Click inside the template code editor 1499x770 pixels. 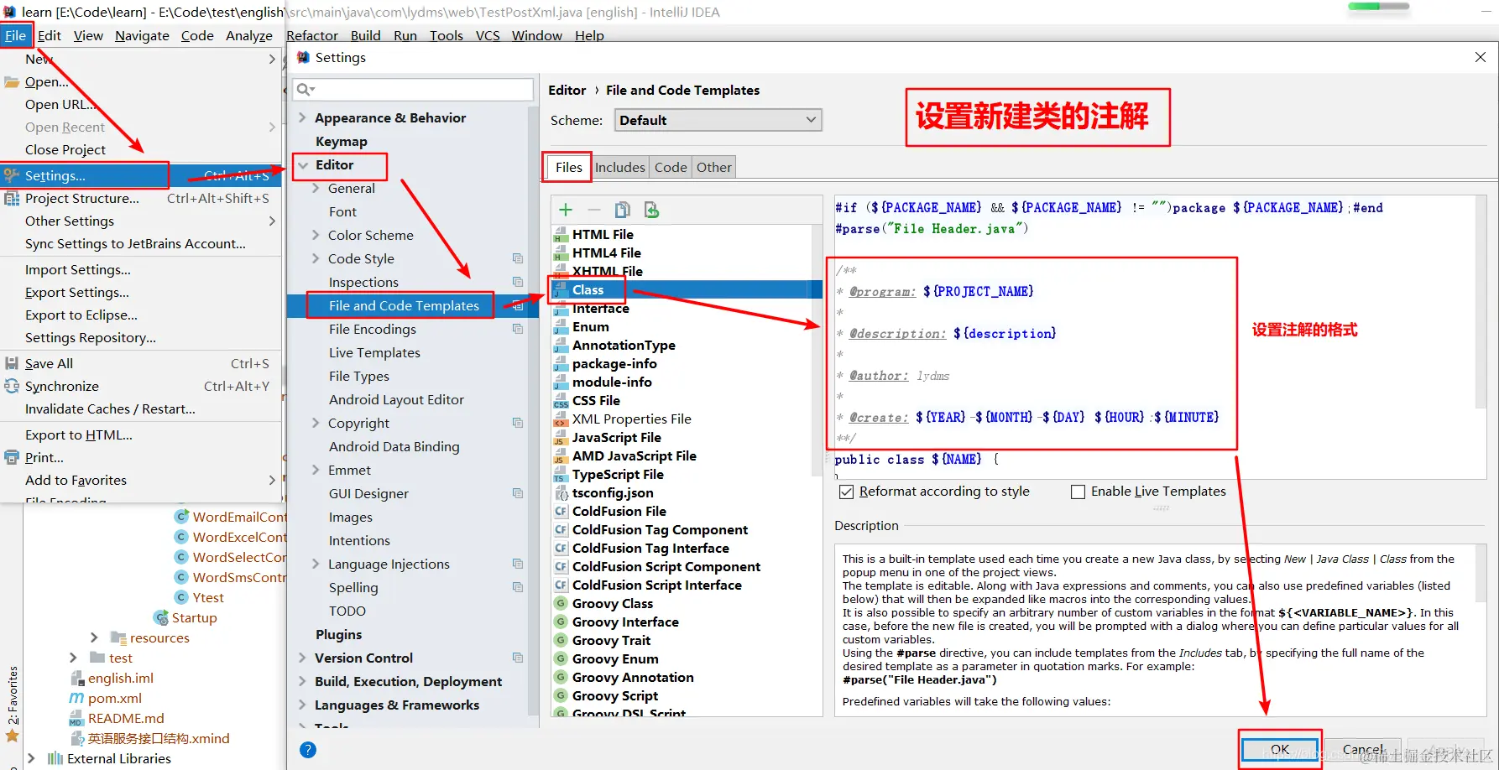1153,337
